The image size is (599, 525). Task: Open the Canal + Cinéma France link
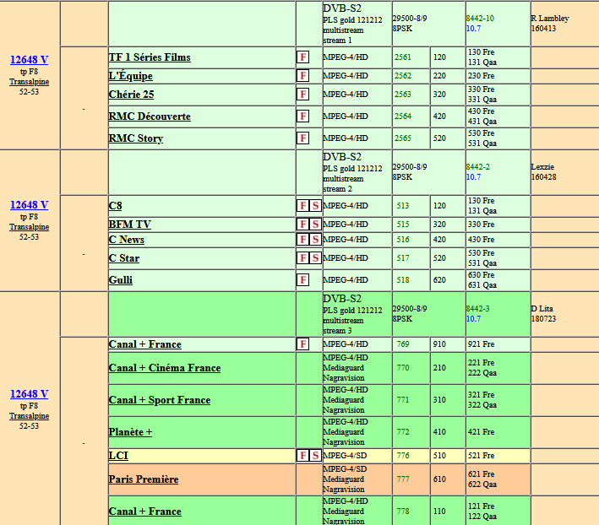pos(165,368)
